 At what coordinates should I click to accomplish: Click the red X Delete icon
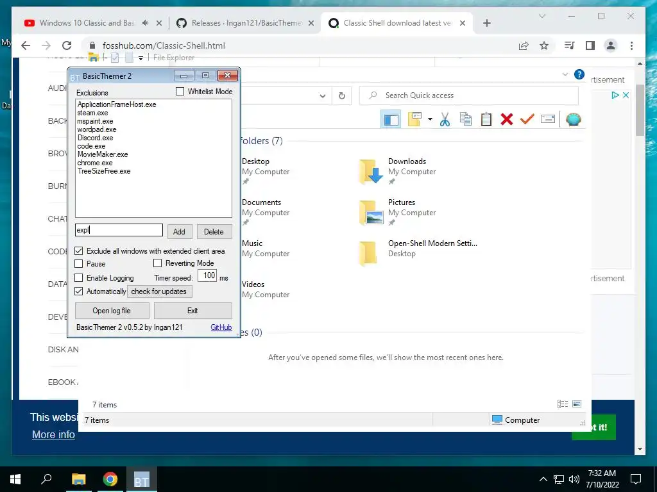[507, 119]
